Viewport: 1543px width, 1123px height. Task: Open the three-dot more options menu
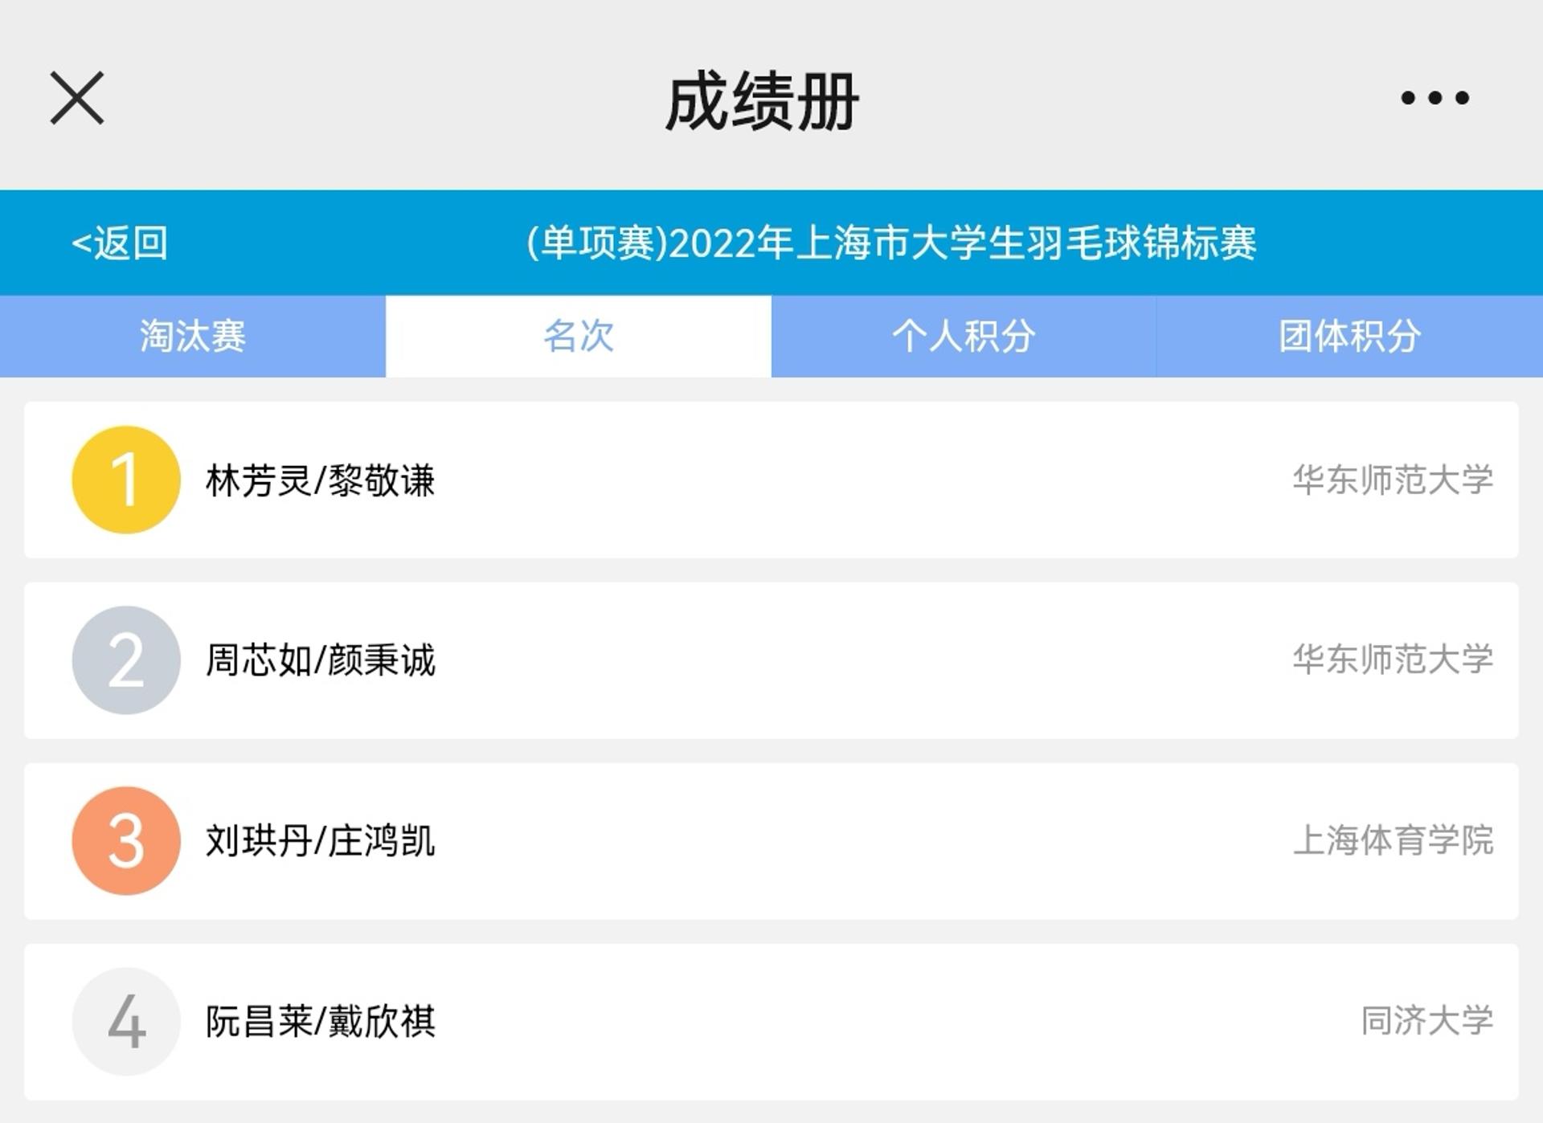[1435, 98]
